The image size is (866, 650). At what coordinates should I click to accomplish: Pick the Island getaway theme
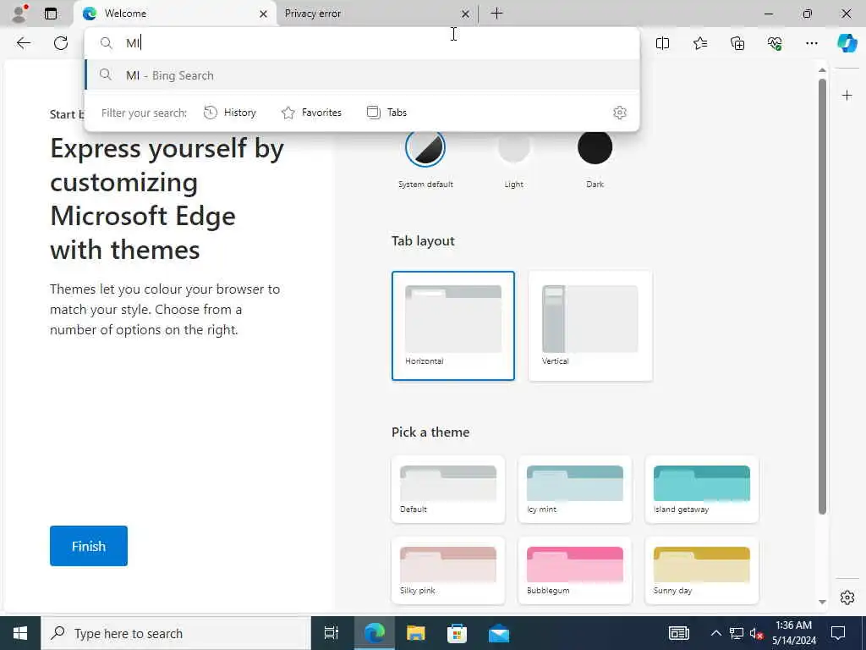point(701,489)
